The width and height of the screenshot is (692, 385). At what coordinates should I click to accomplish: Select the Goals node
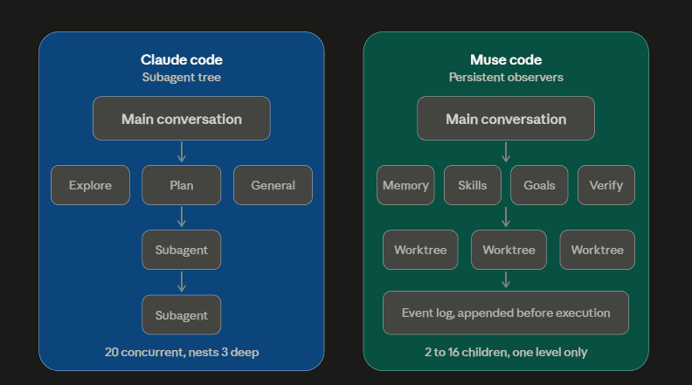pos(539,185)
